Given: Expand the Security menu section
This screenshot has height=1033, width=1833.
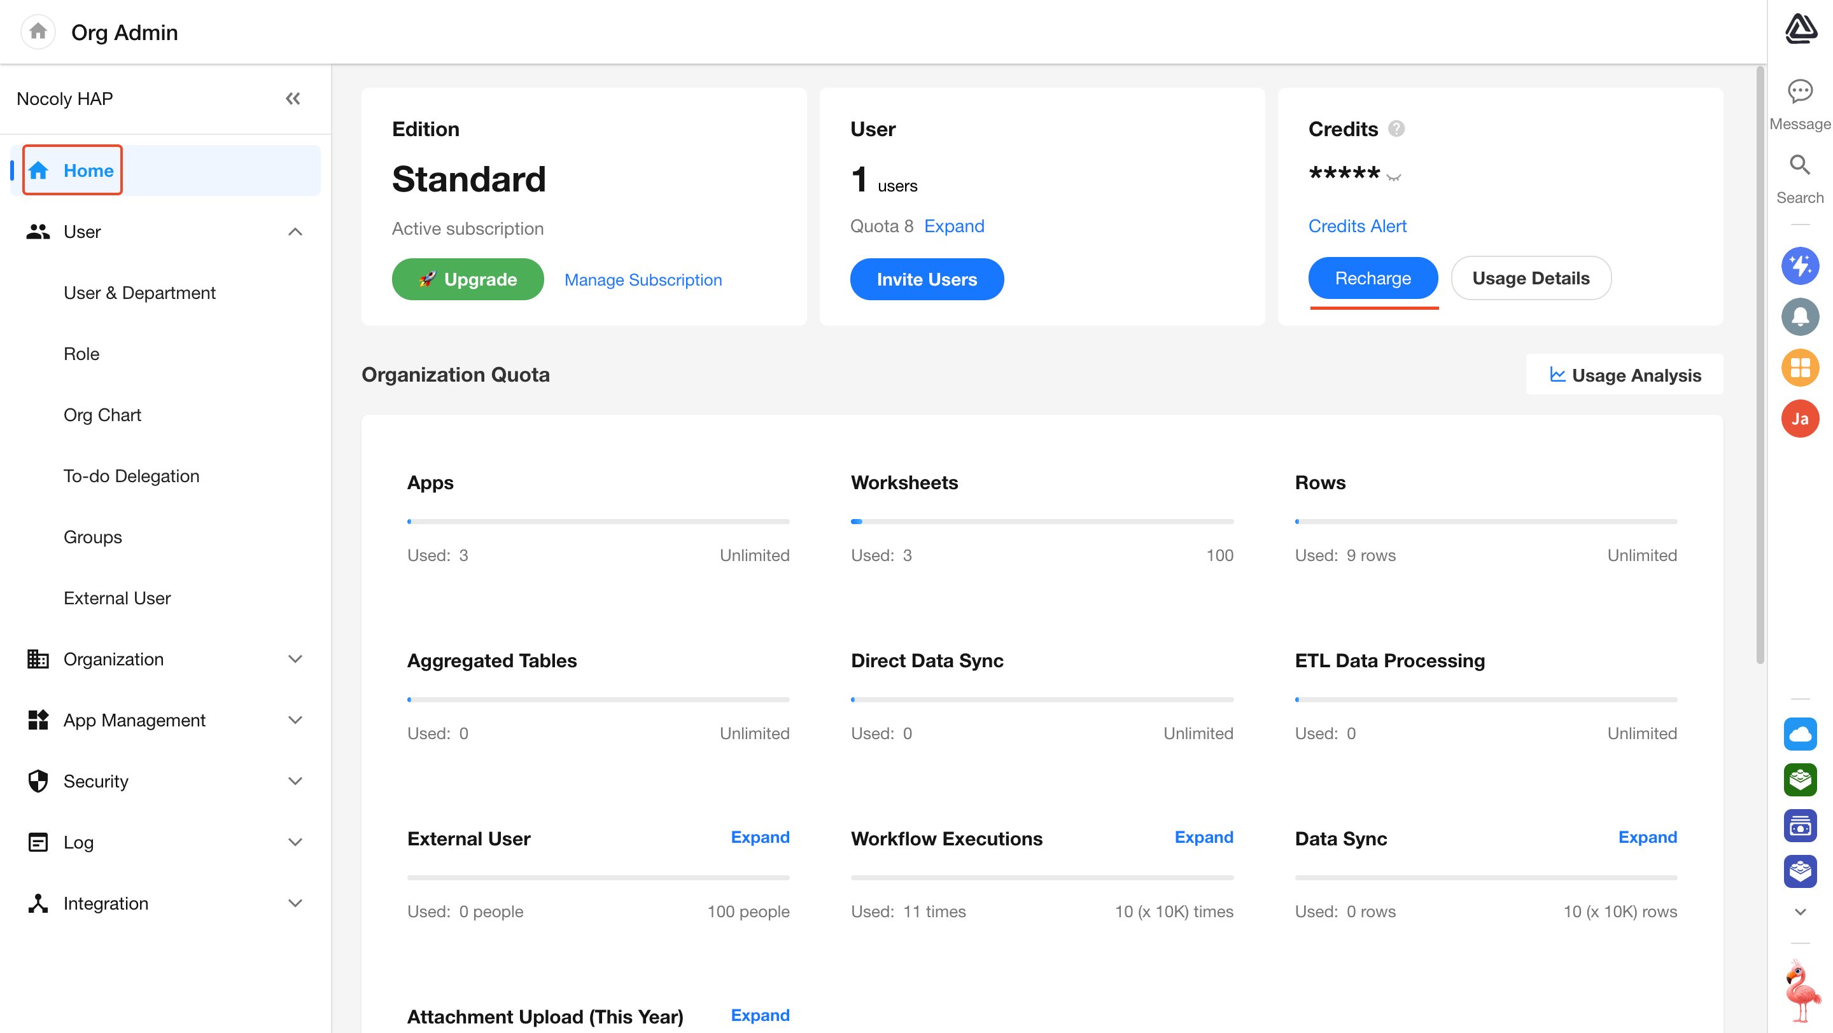Looking at the screenshot, I should coord(295,780).
